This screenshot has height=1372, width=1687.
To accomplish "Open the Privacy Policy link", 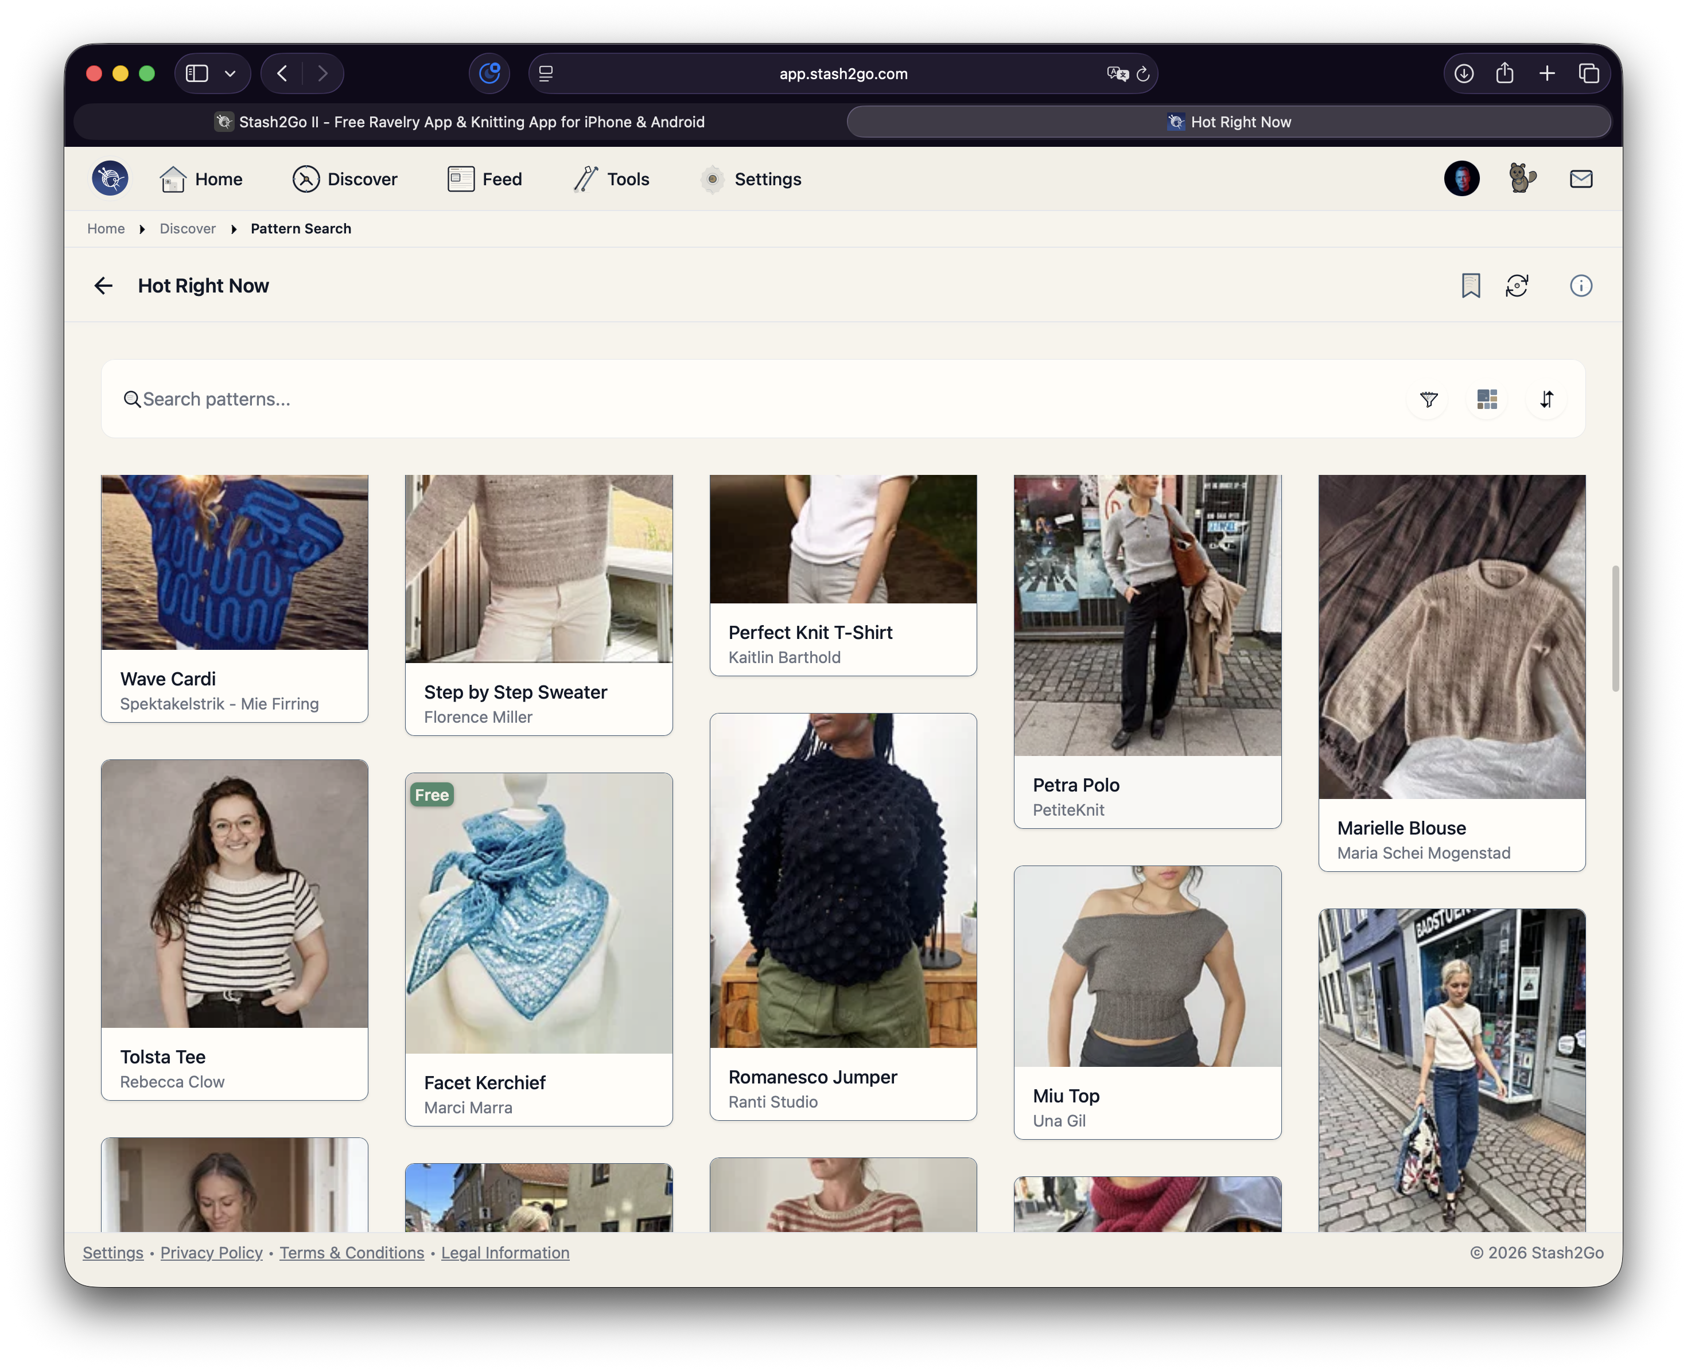I will tap(211, 1253).
